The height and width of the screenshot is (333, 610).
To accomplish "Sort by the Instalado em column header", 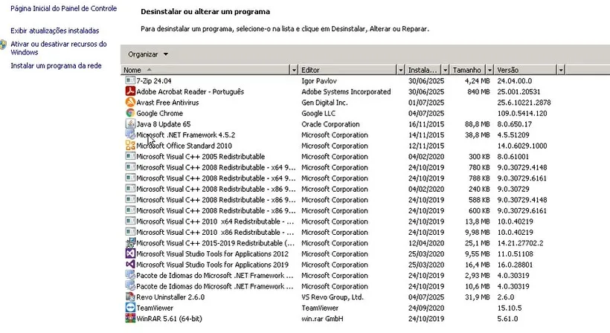I will click(x=424, y=70).
